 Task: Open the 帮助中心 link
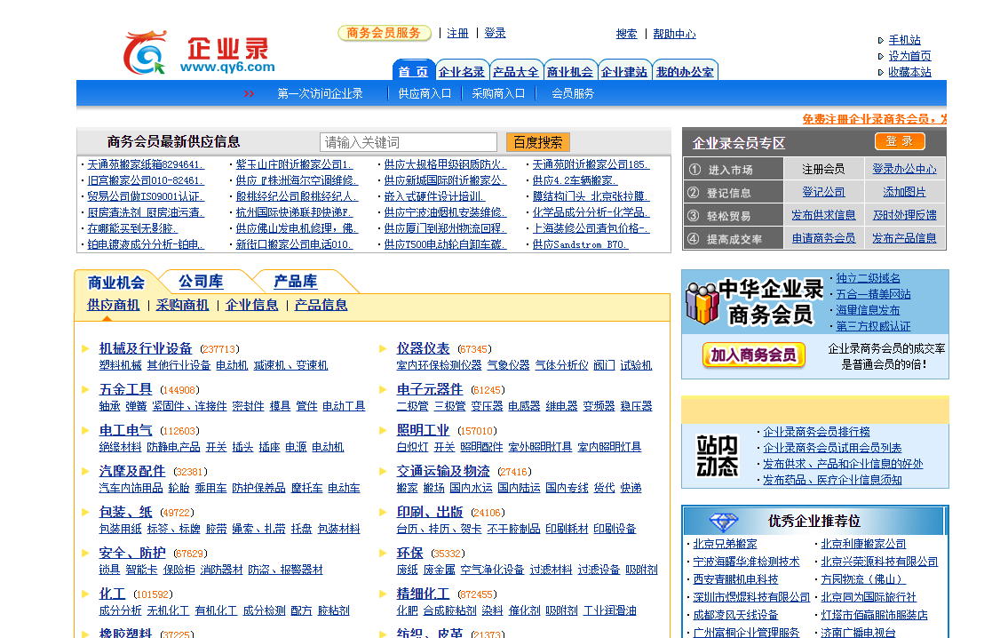[674, 34]
